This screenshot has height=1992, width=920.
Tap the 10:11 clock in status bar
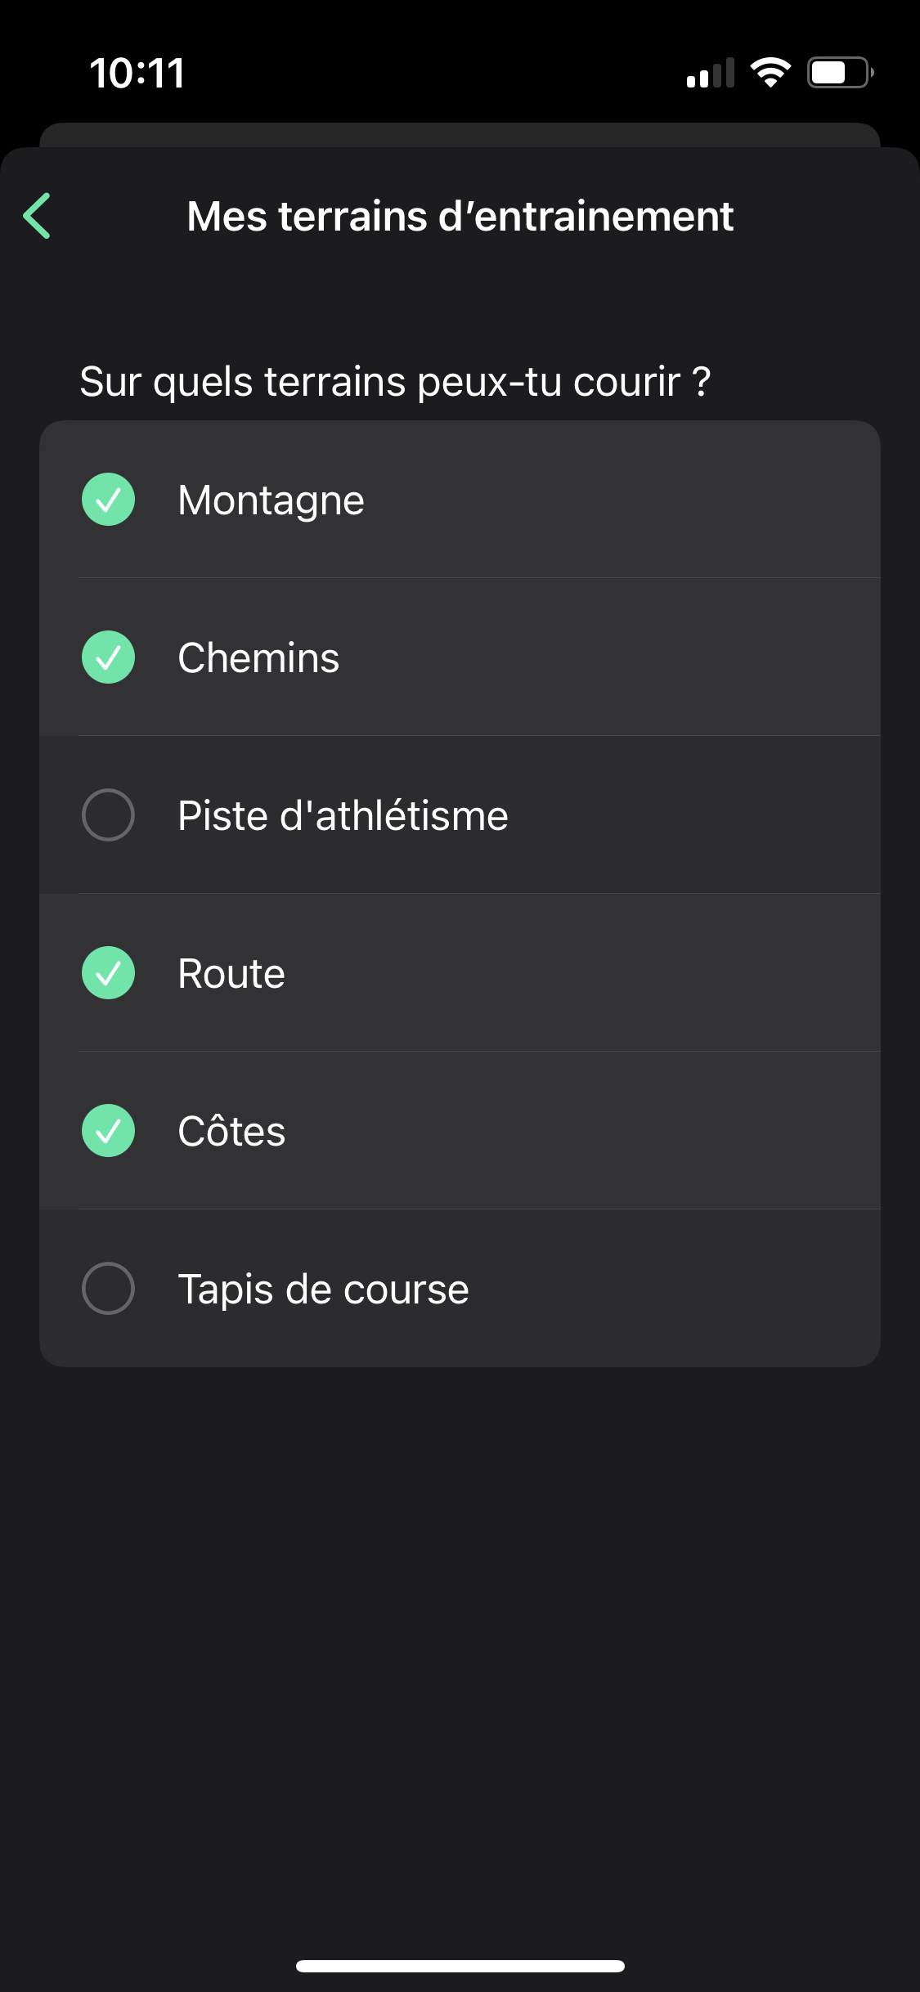point(137,73)
